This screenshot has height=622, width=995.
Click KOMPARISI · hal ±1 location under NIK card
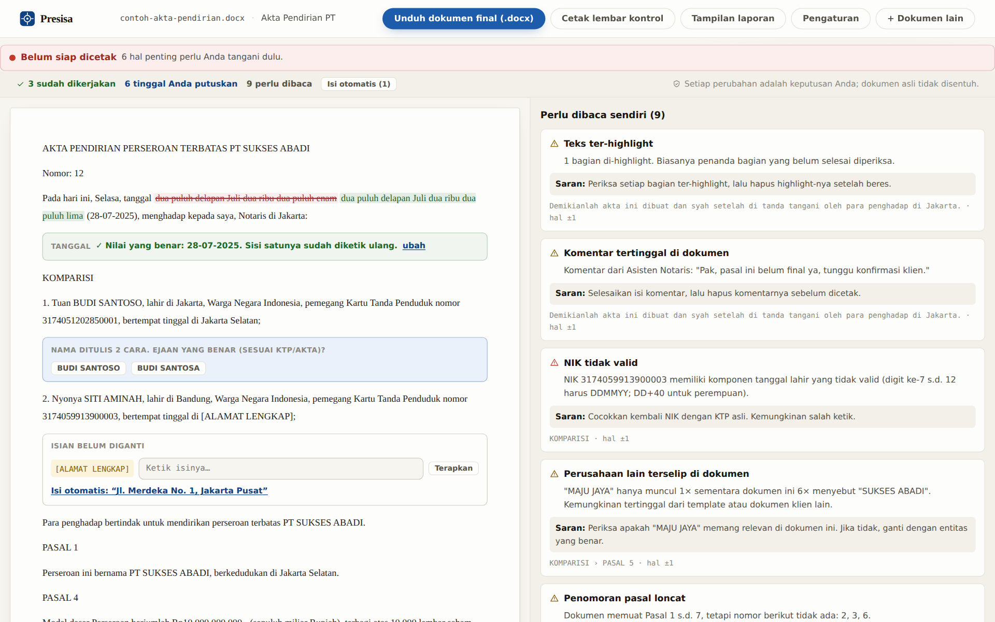pyautogui.click(x=589, y=439)
